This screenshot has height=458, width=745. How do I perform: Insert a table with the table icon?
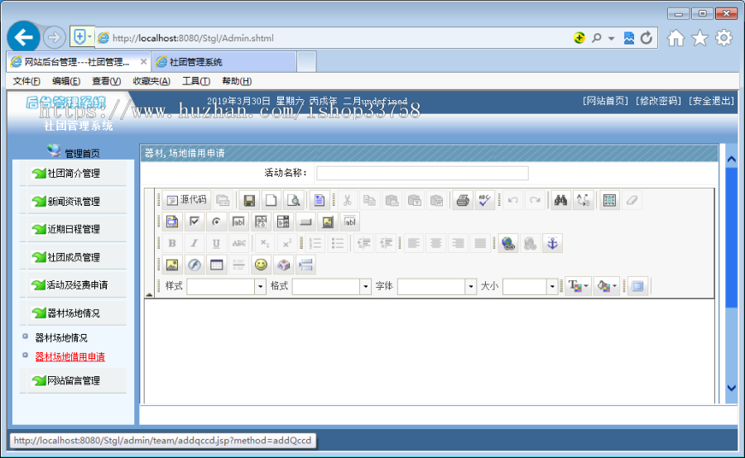tap(216, 265)
